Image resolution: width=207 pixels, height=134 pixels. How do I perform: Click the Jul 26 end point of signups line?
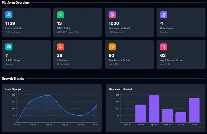(x=97, y=105)
